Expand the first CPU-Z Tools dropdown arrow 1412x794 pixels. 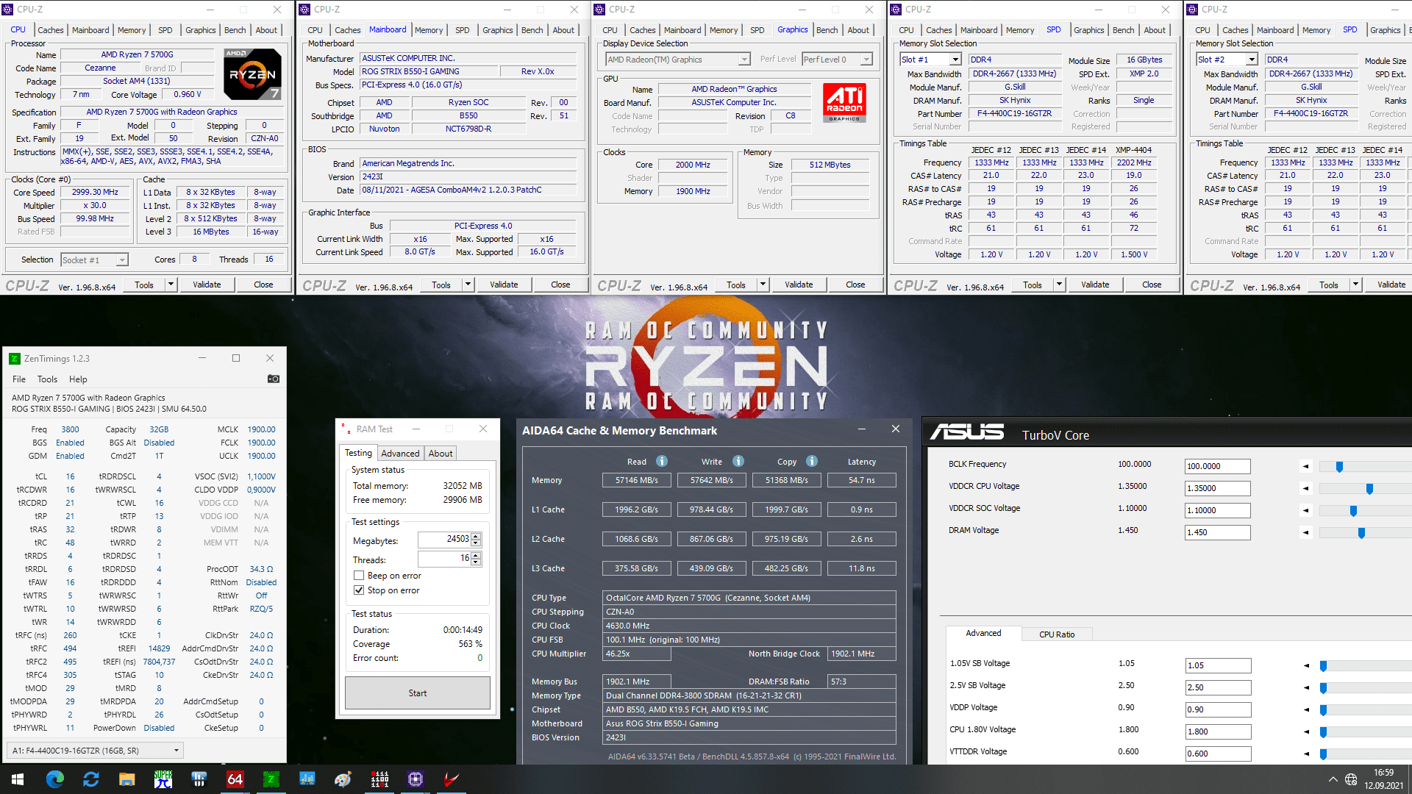171,285
